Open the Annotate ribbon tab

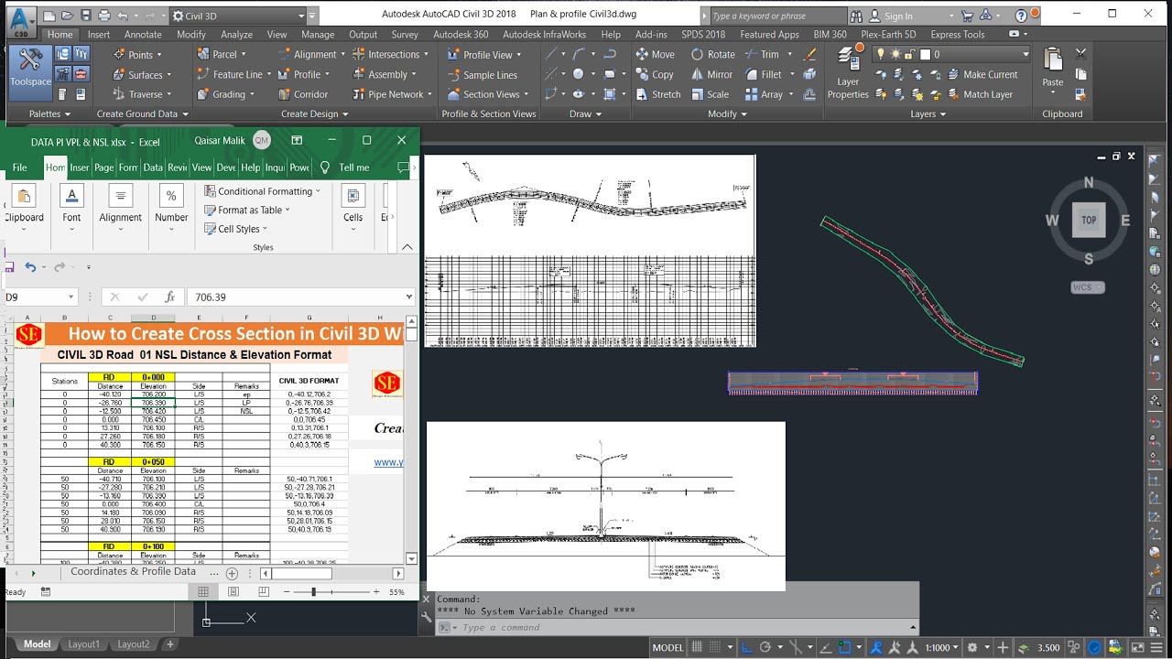point(143,35)
